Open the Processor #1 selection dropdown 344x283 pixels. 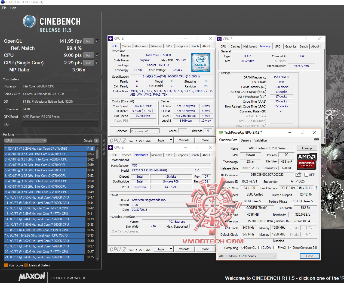coord(145,131)
